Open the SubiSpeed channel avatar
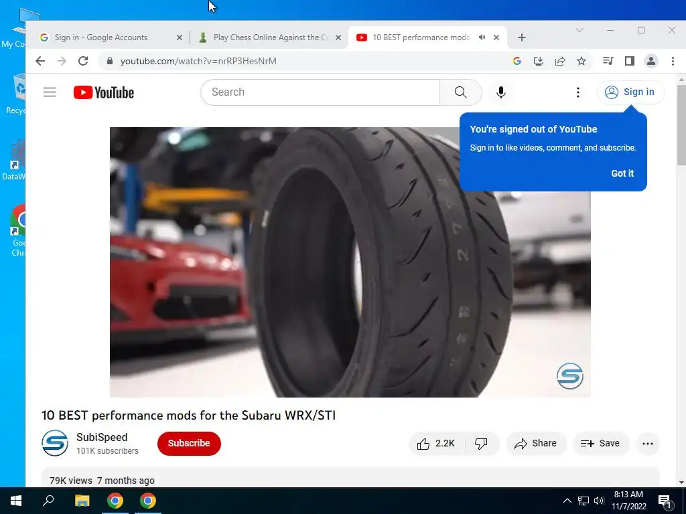686x514 pixels. (x=55, y=443)
